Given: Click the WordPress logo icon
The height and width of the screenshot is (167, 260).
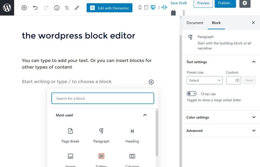Looking at the screenshot, I should (7, 8).
